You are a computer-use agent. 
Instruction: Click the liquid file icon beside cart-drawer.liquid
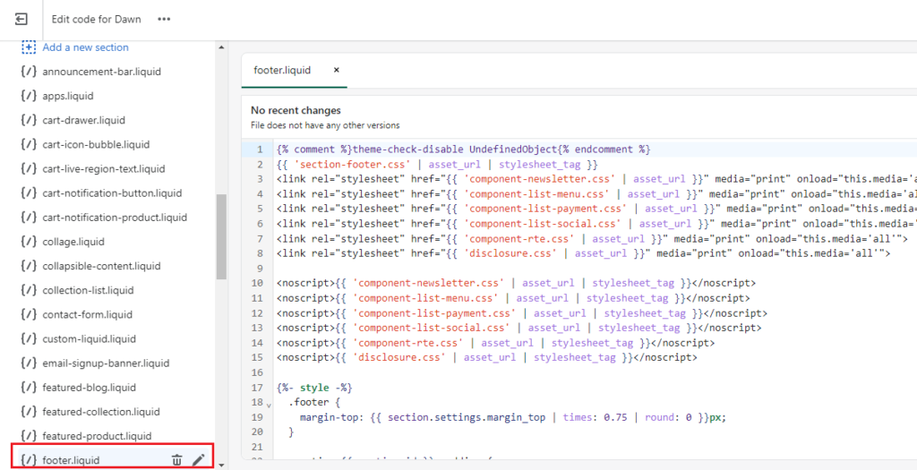29,120
